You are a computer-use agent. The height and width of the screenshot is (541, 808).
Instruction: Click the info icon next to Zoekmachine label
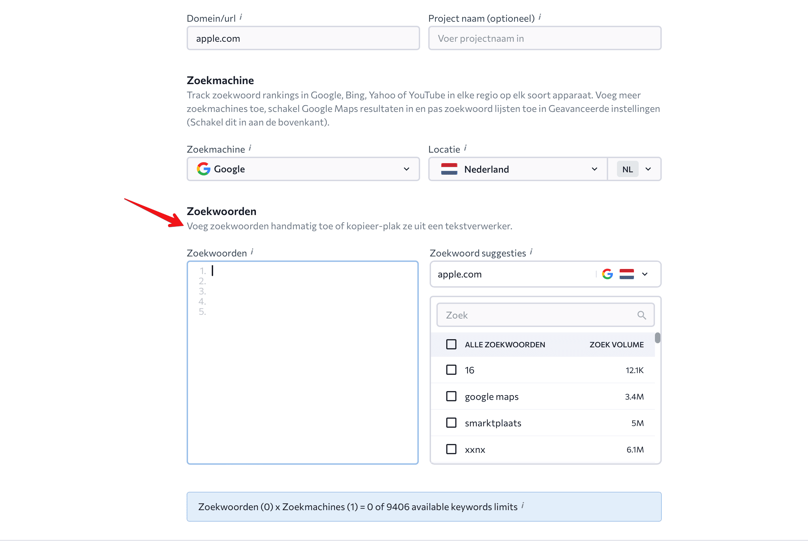[x=250, y=148]
